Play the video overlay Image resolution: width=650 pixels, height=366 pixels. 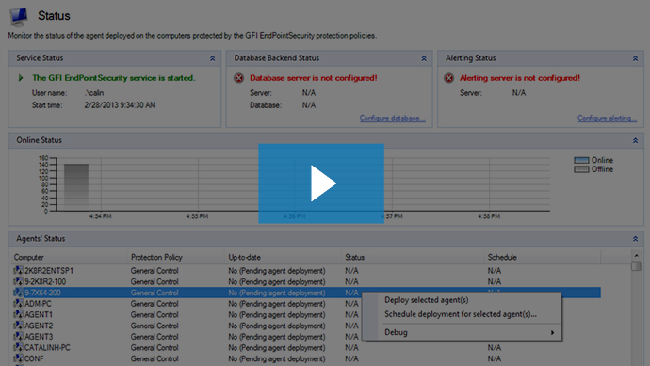321,183
